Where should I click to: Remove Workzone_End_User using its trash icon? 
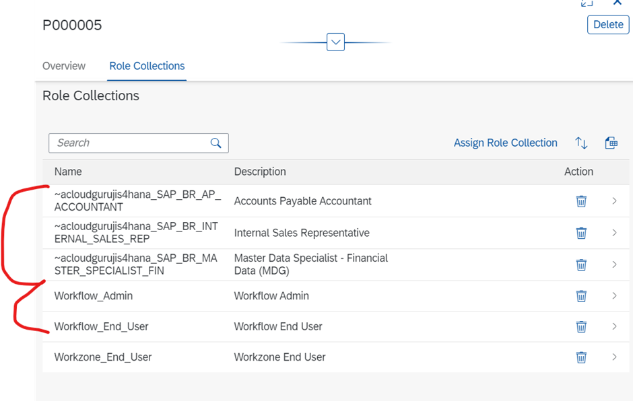581,357
